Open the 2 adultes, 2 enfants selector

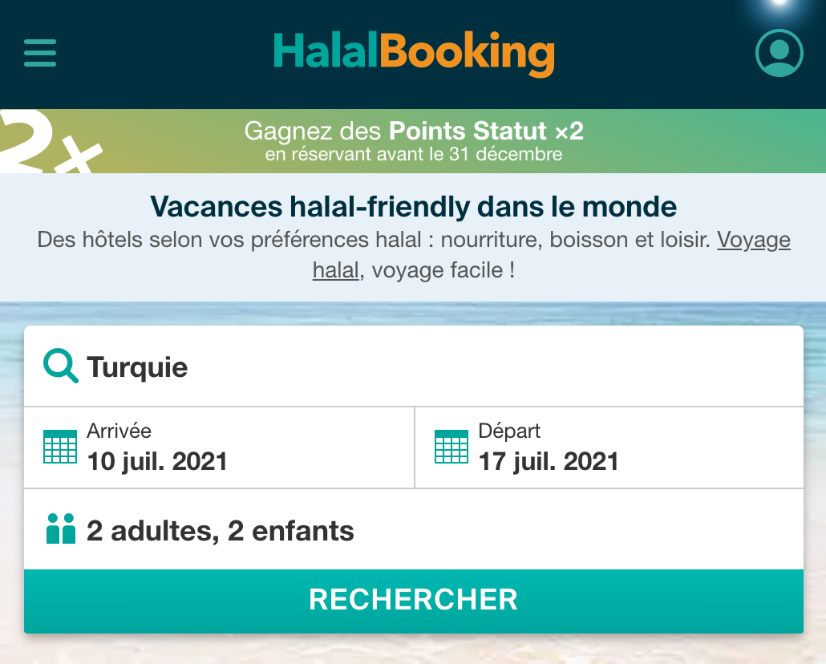click(x=414, y=529)
